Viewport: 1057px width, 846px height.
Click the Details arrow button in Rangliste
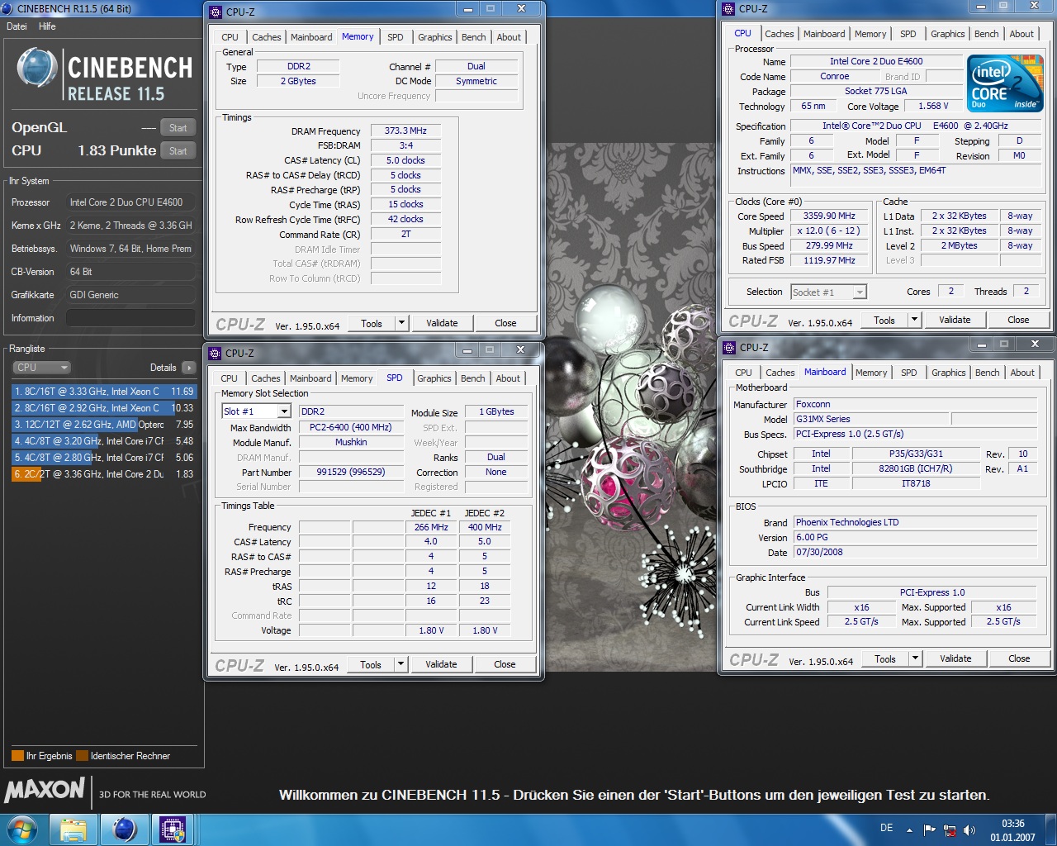coord(189,368)
